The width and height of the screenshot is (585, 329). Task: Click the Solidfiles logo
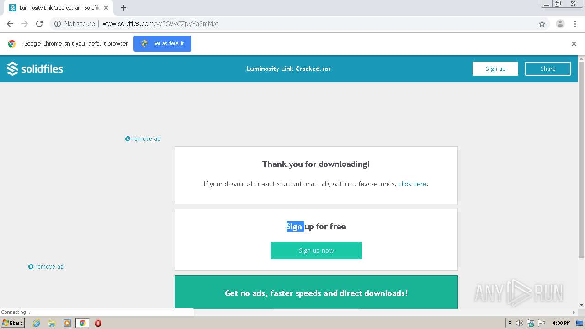[x=35, y=69]
